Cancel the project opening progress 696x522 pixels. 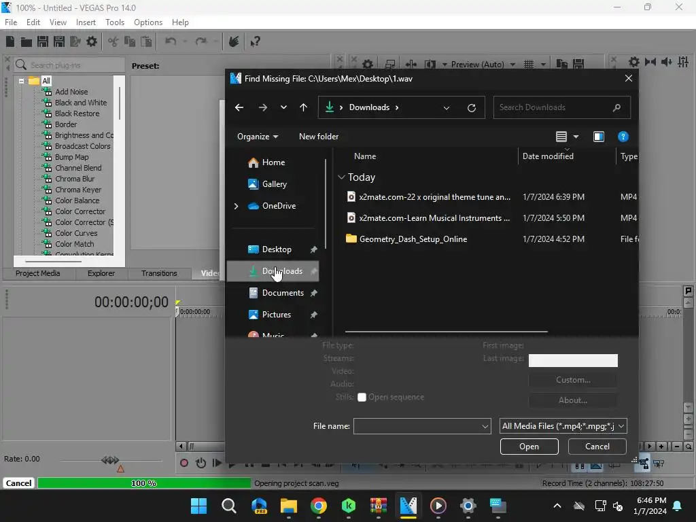[18, 483]
